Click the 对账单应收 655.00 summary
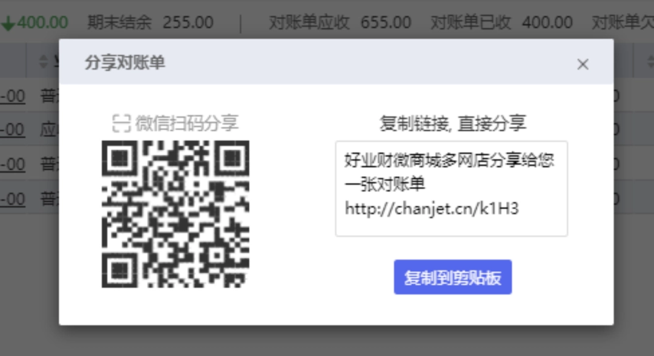Viewport: 654px width, 356px height. point(340,22)
